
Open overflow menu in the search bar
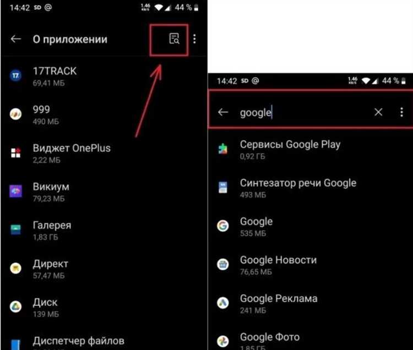point(401,112)
